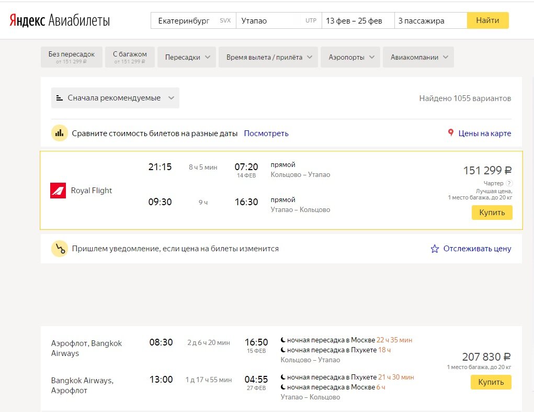
Task: Open the Время вылета / прилёта dropdown
Action: point(268,57)
